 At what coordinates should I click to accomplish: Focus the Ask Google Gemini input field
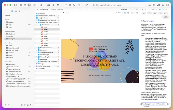(154, 104)
